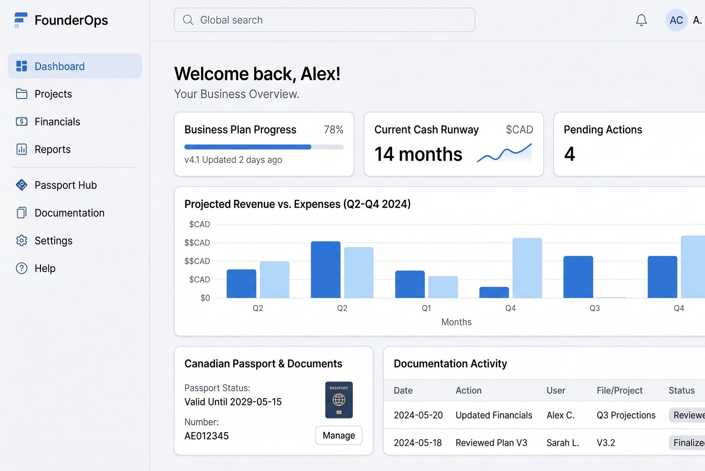The width and height of the screenshot is (705, 471).
Task: Click the Projects folder icon
Action: tap(22, 94)
